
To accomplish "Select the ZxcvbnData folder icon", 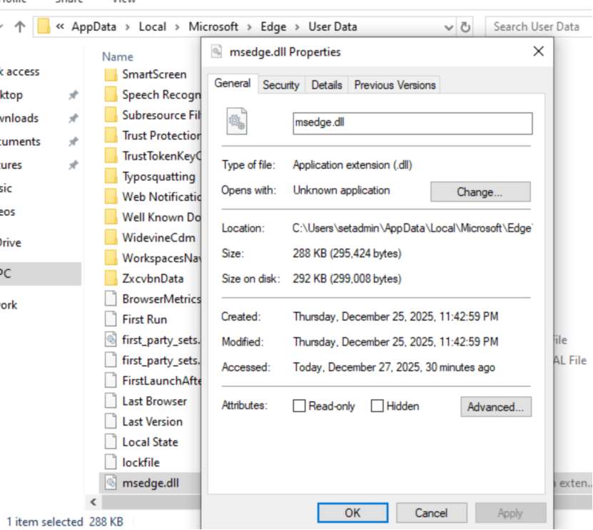I will pyautogui.click(x=111, y=279).
